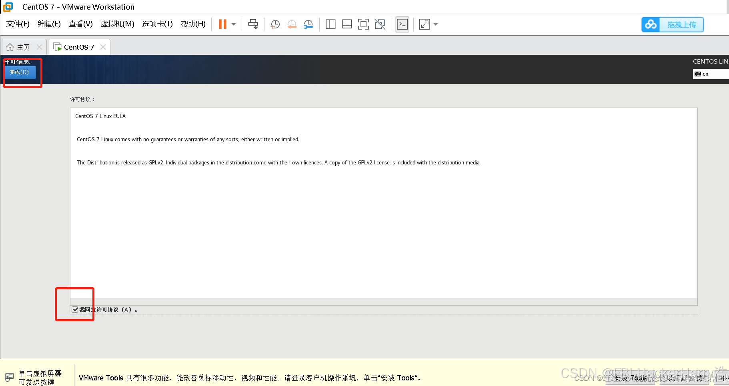
Task: Switch to Unity mode
Action: [x=380, y=24]
